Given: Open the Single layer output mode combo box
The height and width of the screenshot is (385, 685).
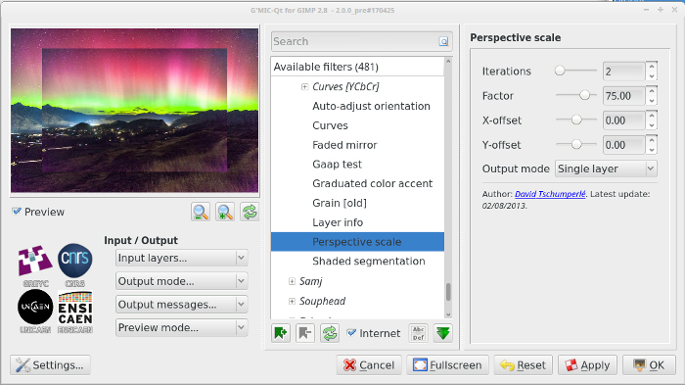Looking at the screenshot, I should (x=606, y=168).
